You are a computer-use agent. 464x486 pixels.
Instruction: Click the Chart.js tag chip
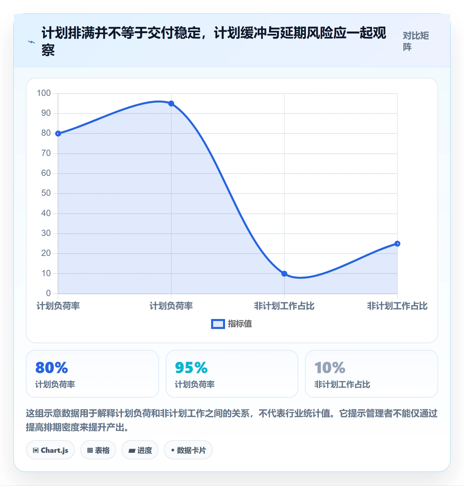50,450
